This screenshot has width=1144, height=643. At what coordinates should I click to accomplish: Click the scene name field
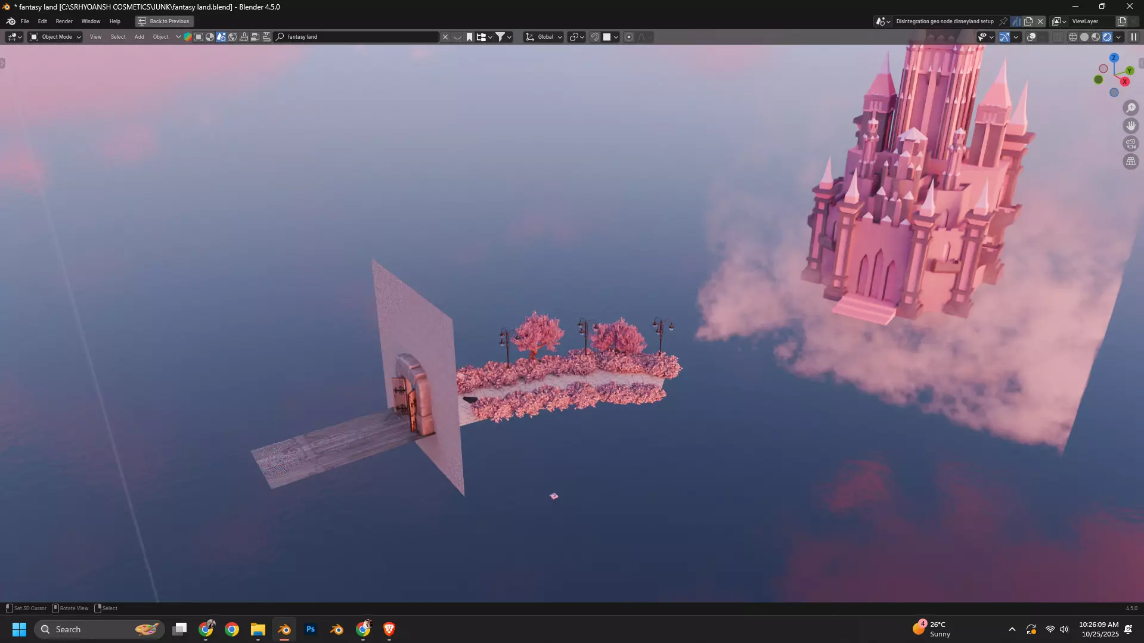pos(945,21)
